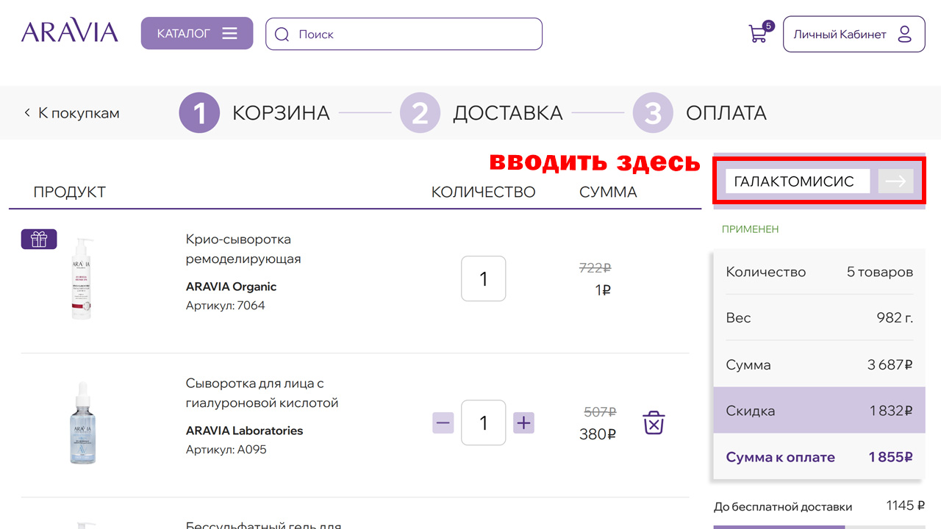
Task: Open Крио-сыворотка product thumbnail
Action: click(x=82, y=278)
